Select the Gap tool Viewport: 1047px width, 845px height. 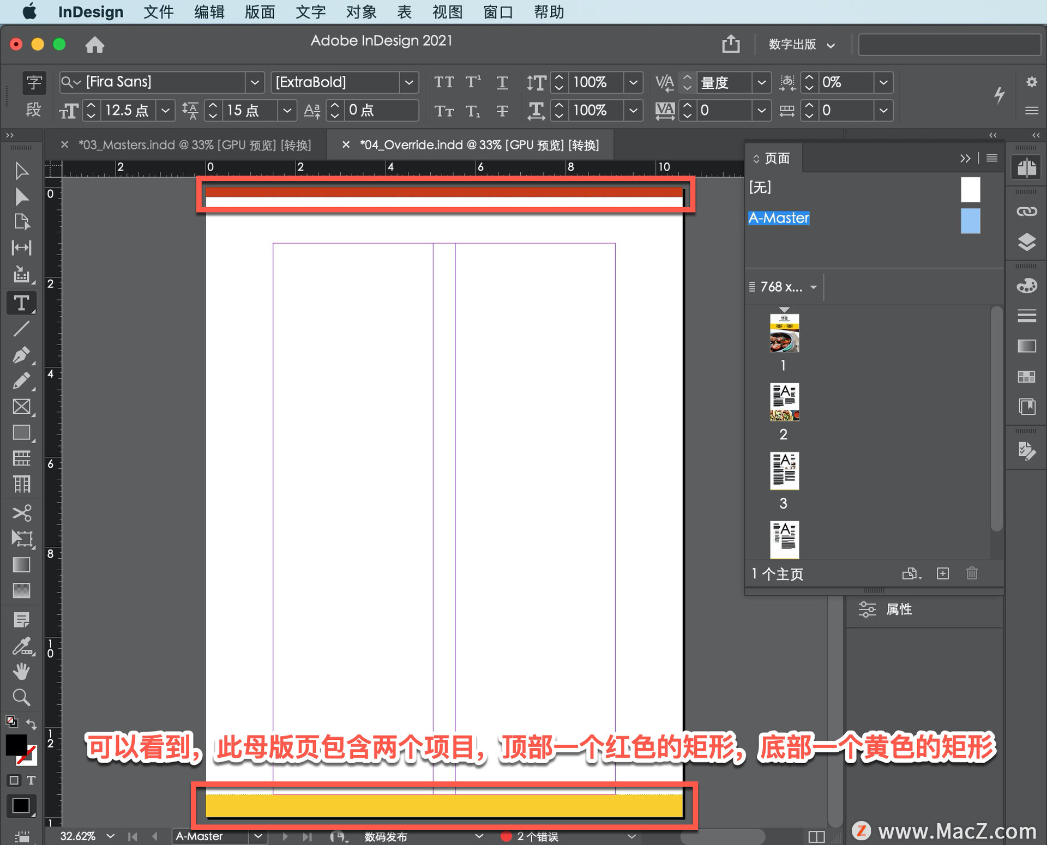pos(21,248)
